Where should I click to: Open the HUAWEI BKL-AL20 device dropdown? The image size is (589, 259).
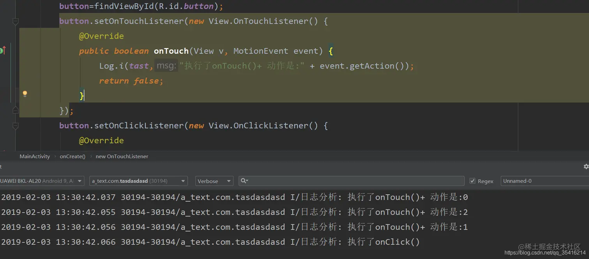[42, 181]
